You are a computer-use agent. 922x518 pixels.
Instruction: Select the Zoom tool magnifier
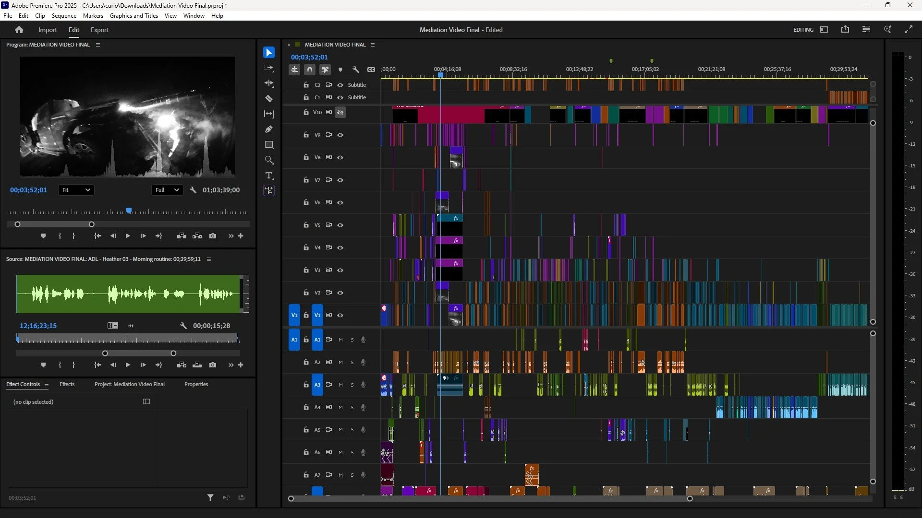pos(269,160)
